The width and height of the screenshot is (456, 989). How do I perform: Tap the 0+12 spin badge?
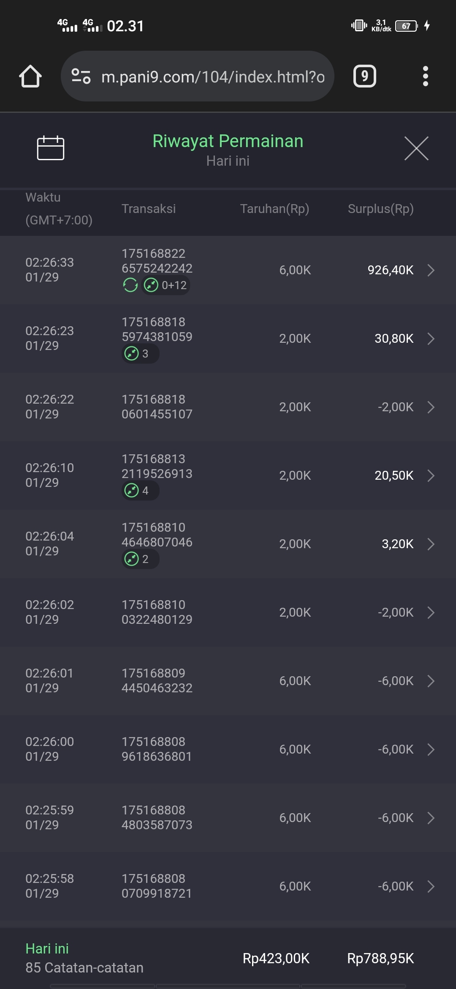166,285
